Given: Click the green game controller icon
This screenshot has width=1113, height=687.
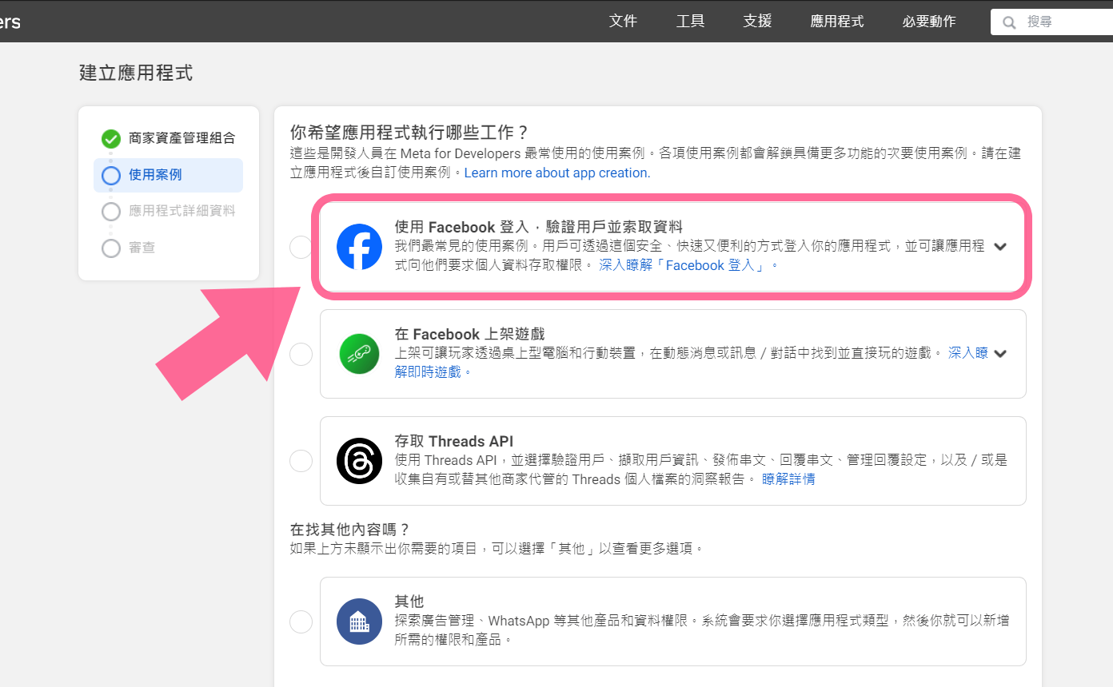Looking at the screenshot, I should pyautogui.click(x=359, y=354).
